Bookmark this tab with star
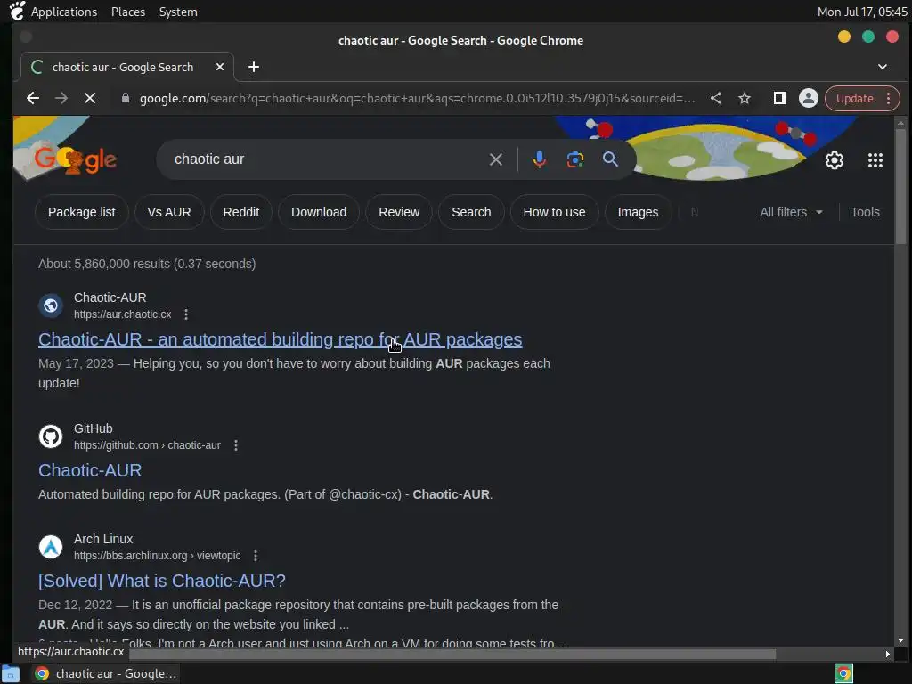This screenshot has height=684, width=912. tap(745, 98)
